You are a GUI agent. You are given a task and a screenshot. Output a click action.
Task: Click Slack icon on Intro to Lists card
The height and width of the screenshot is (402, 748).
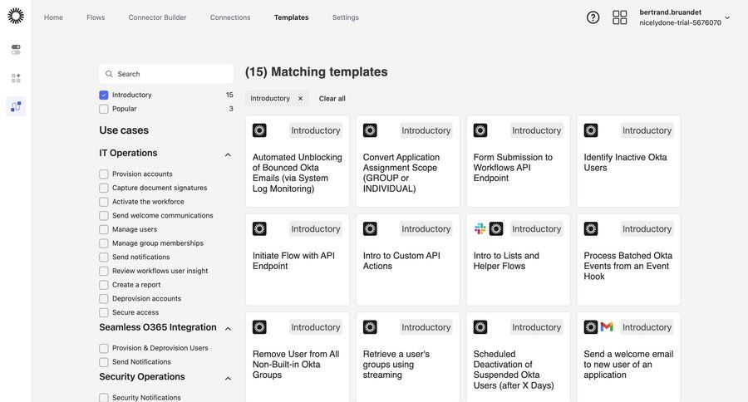click(480, 228)
